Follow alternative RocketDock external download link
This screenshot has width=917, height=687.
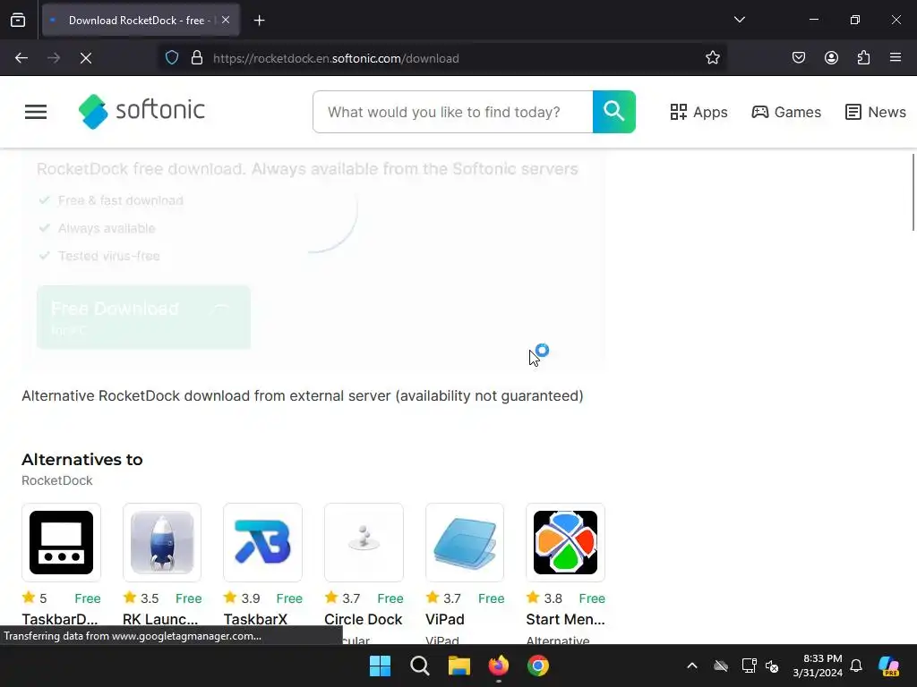point(303,396)
